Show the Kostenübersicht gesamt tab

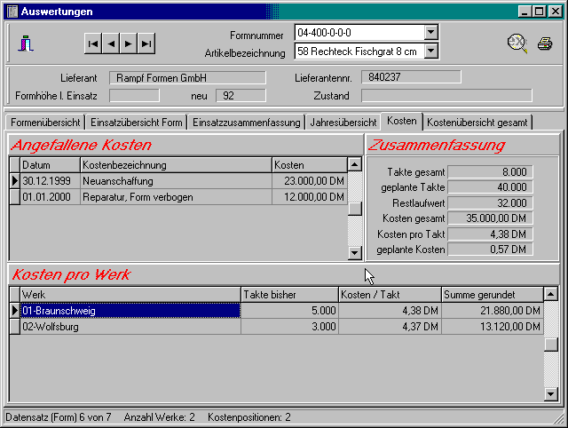click(477, 123)
